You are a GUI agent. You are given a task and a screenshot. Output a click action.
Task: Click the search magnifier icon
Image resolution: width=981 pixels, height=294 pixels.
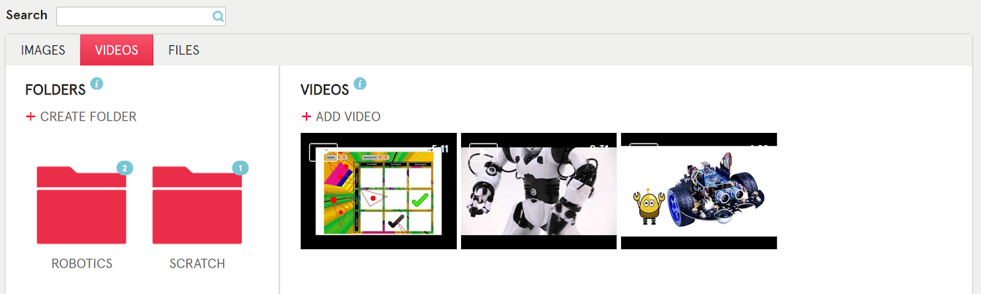pos(218,17)
